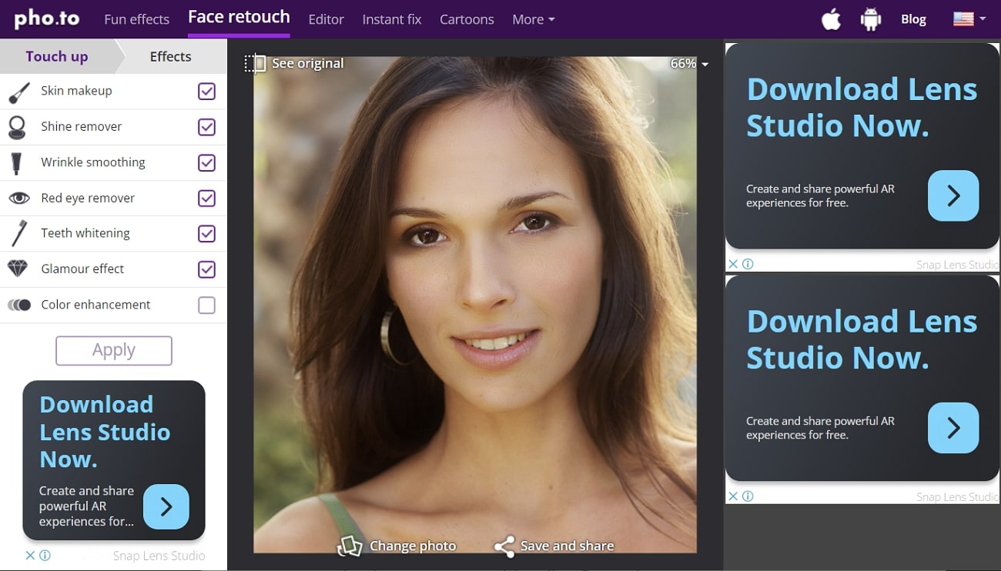Click the top-right ad headline text
This screenshot has width=1001, height=571.
tap(862, 108)
